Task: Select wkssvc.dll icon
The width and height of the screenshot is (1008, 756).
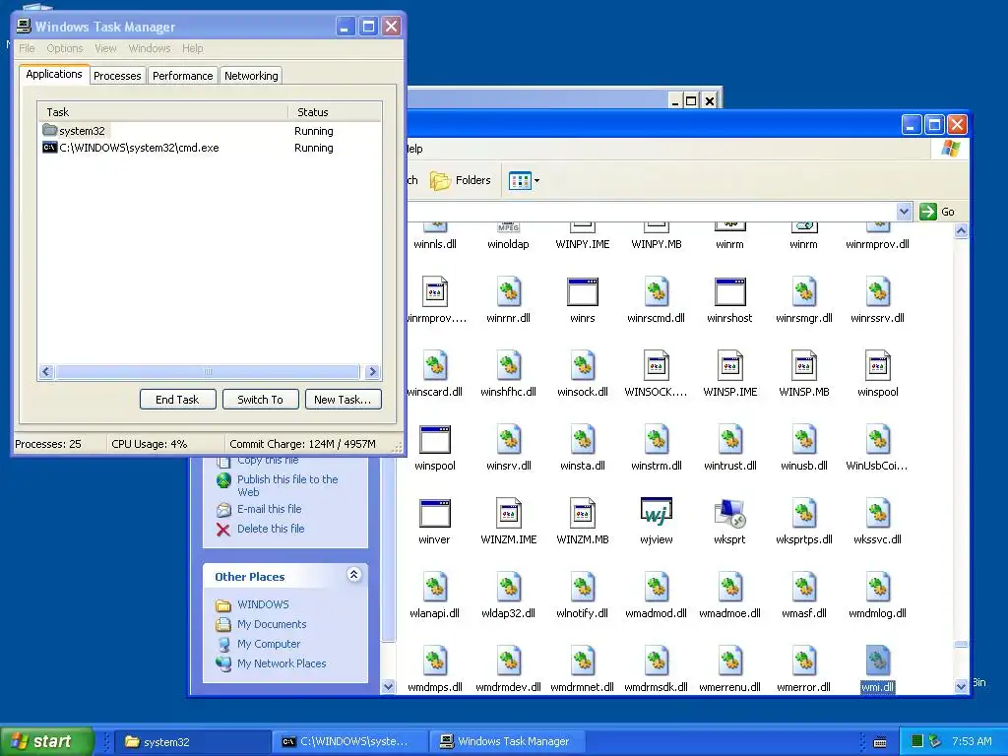Action: click(x=877, y=514)
